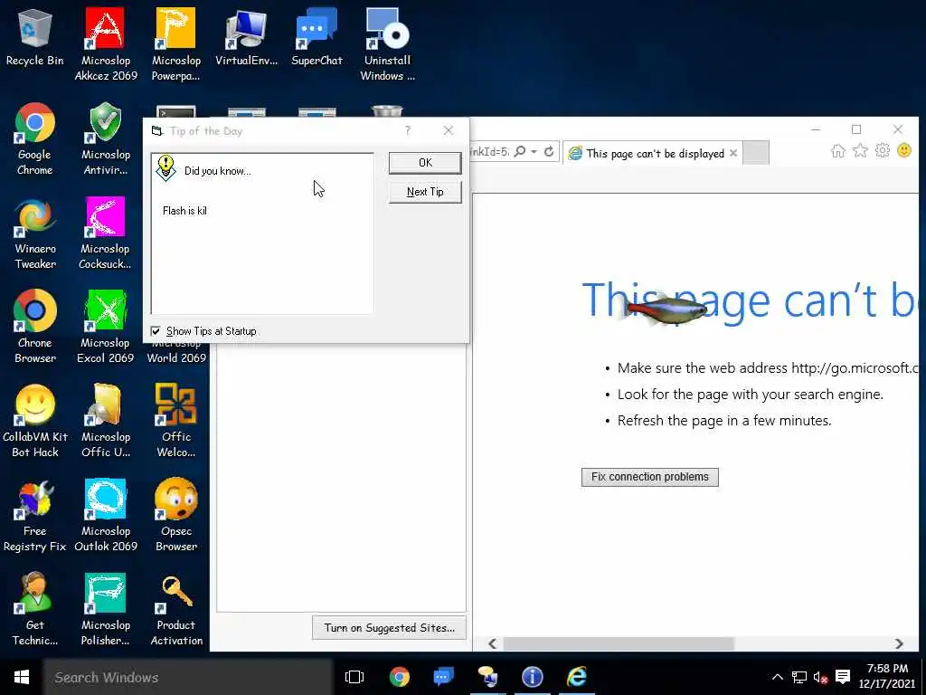Select the Opsec Browser desktop icon
Image resolution: width=926 pixels, height=695 pixels.
click(176, 515)
